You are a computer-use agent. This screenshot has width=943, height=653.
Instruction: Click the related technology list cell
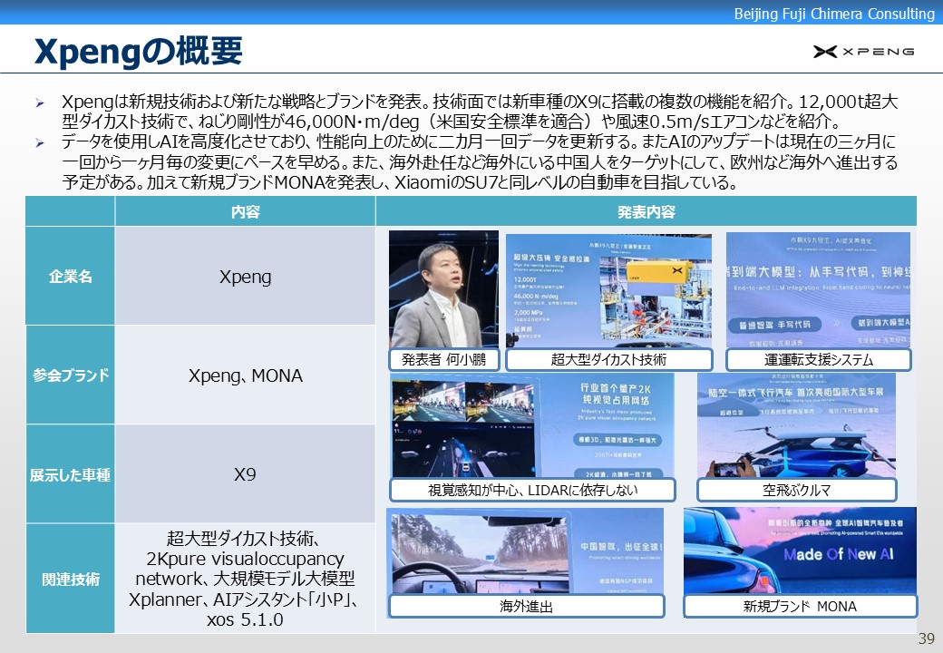(246, 579)
